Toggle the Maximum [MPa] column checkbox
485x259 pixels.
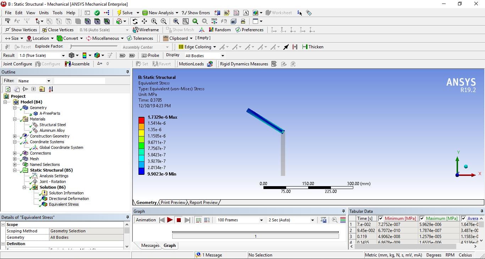click(422, 218)
